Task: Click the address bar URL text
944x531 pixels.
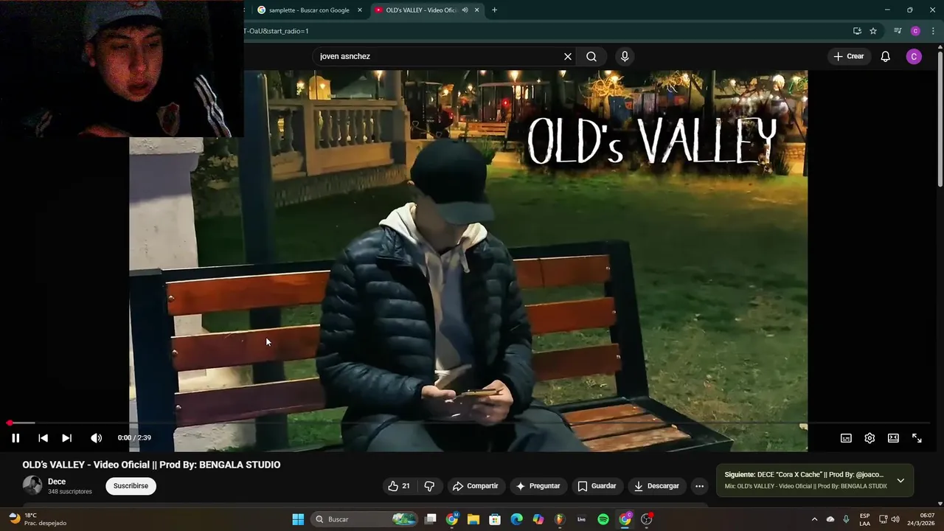Action: pos(276,31)
